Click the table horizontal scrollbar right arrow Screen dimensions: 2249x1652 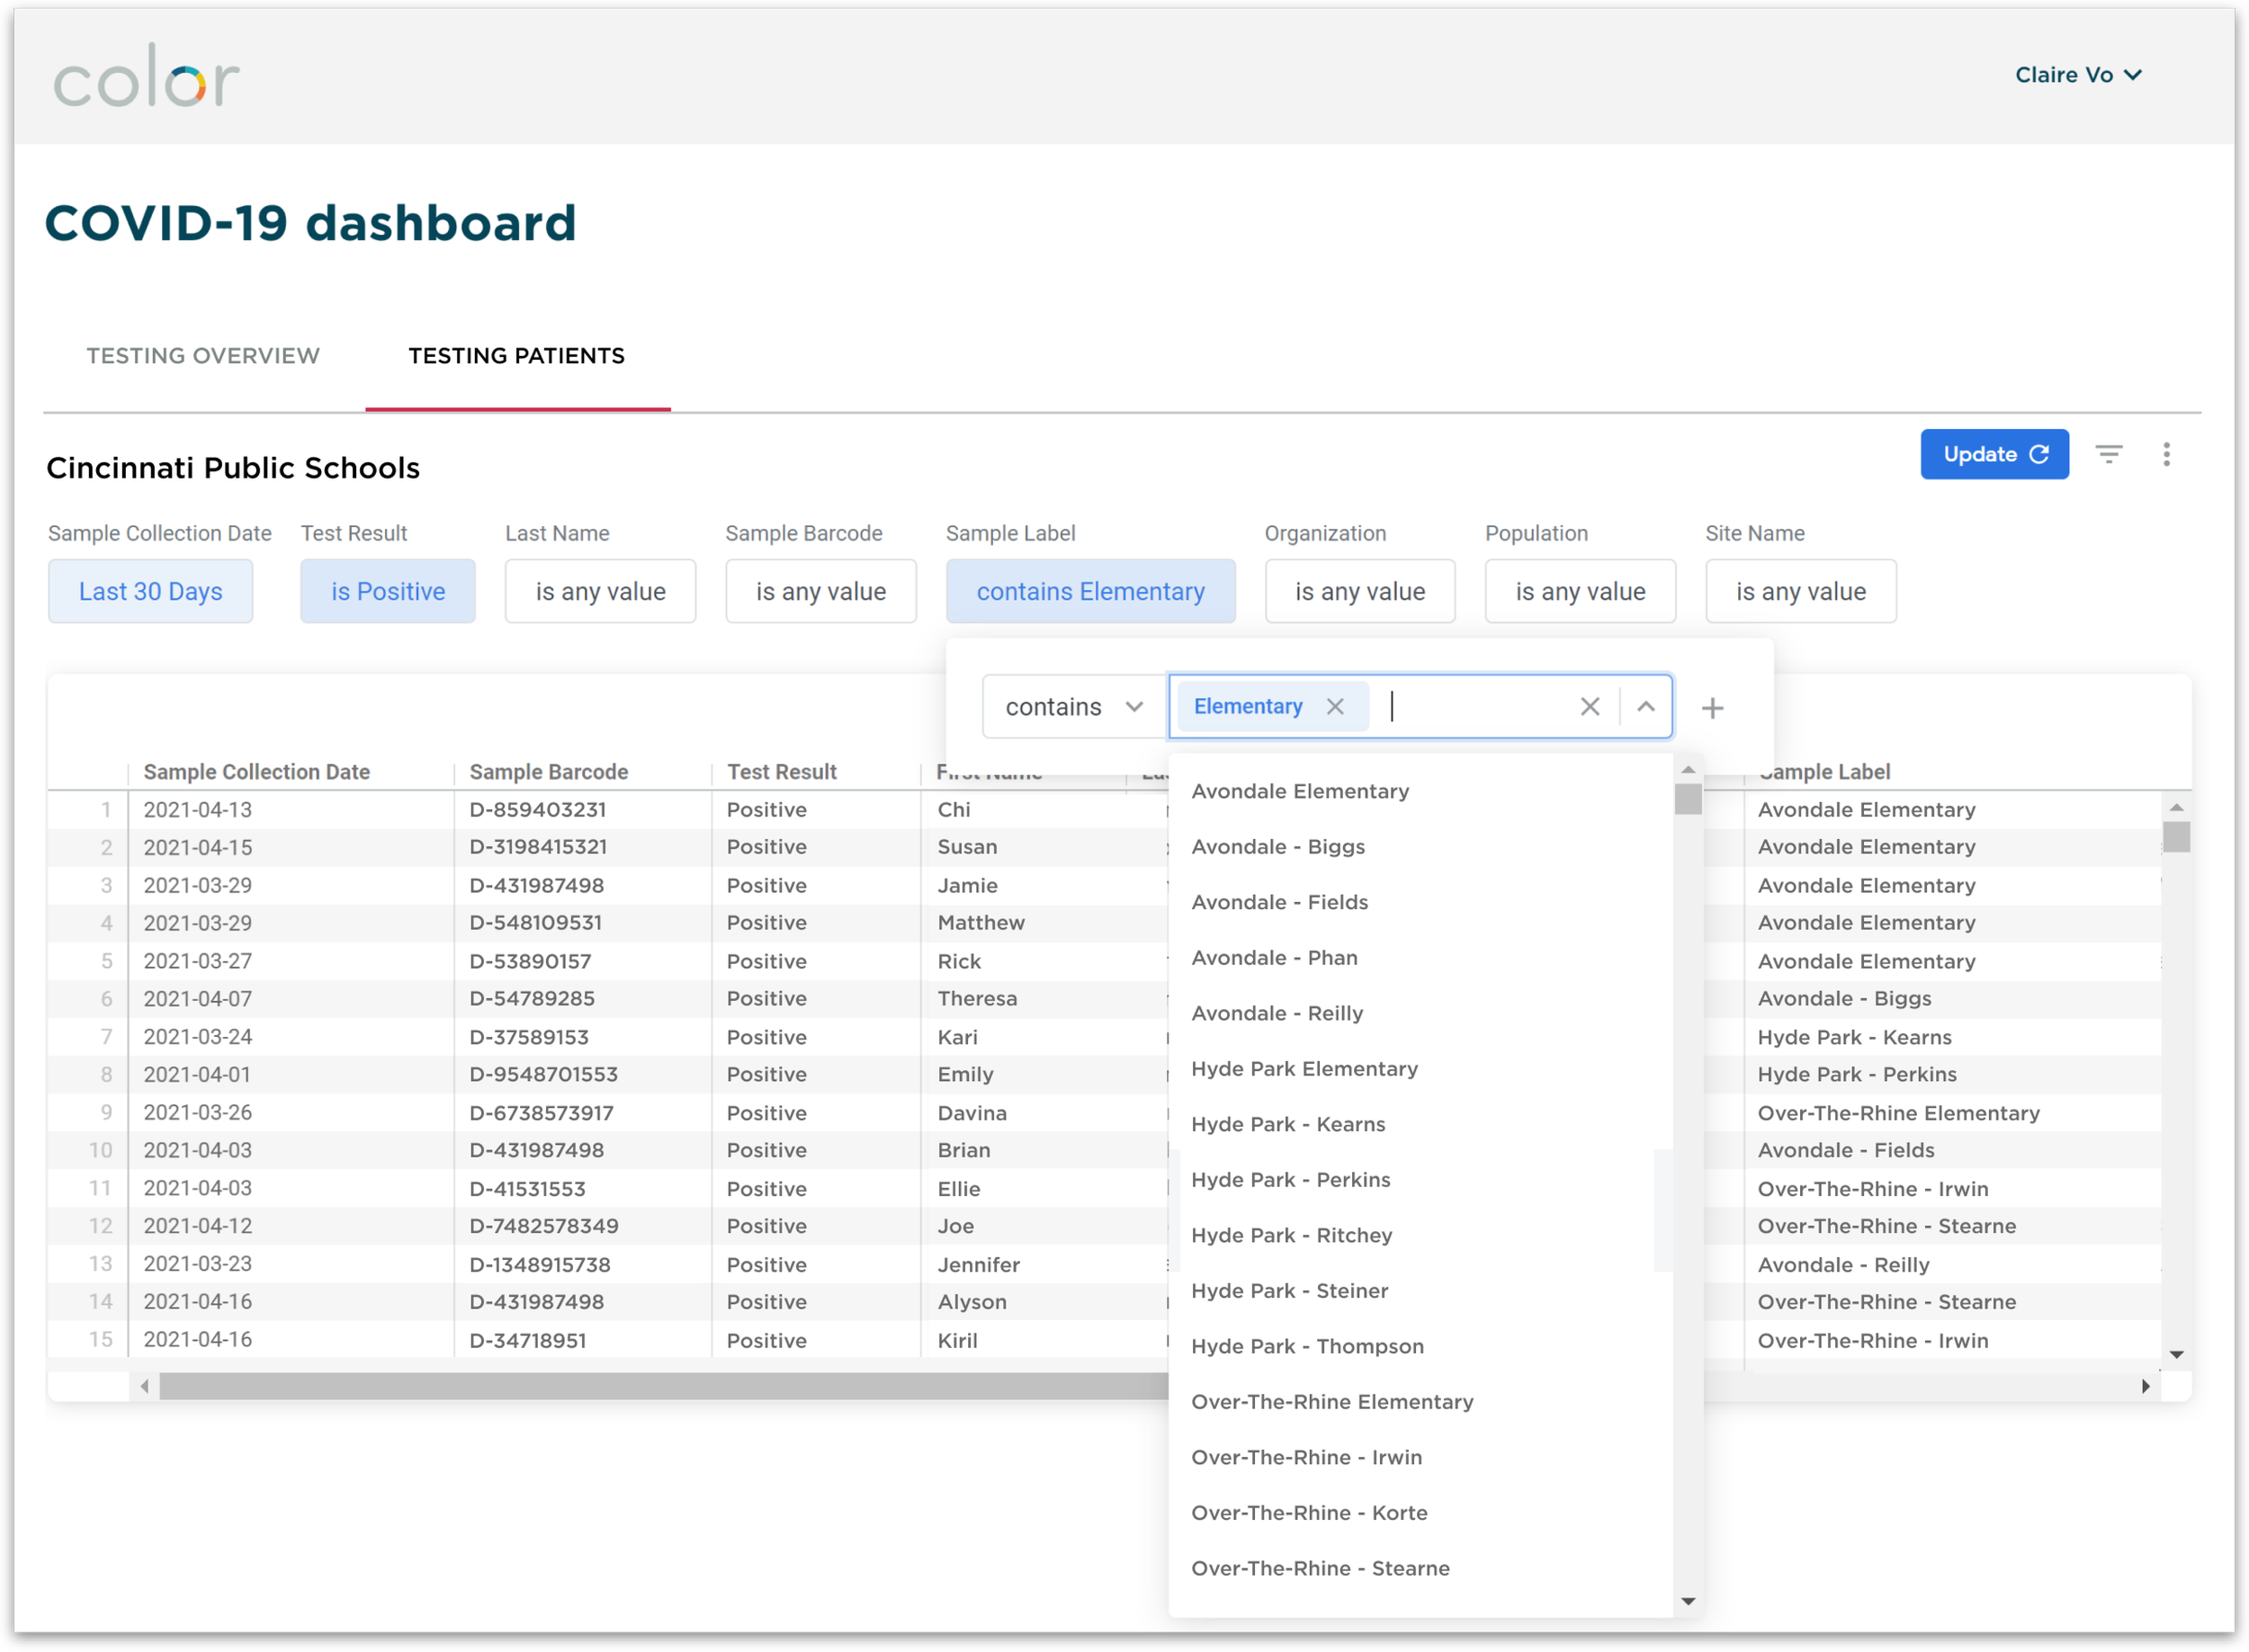2145,1386
